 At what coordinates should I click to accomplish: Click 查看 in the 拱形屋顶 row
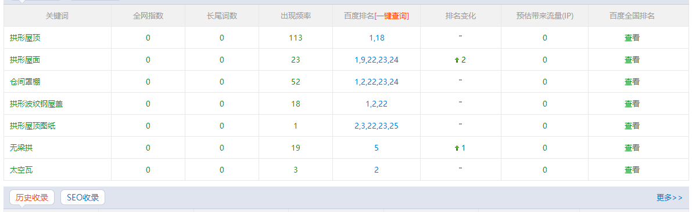click(x=632, y=38)
